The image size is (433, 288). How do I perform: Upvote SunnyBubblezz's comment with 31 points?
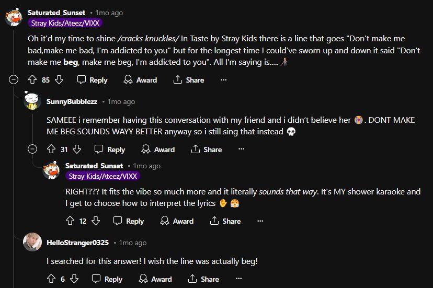pos(51,149)
